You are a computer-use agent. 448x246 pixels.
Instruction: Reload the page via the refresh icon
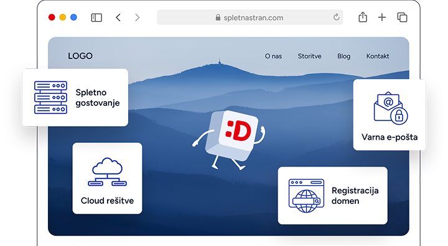pyautogui.click(x=336, y=17)
